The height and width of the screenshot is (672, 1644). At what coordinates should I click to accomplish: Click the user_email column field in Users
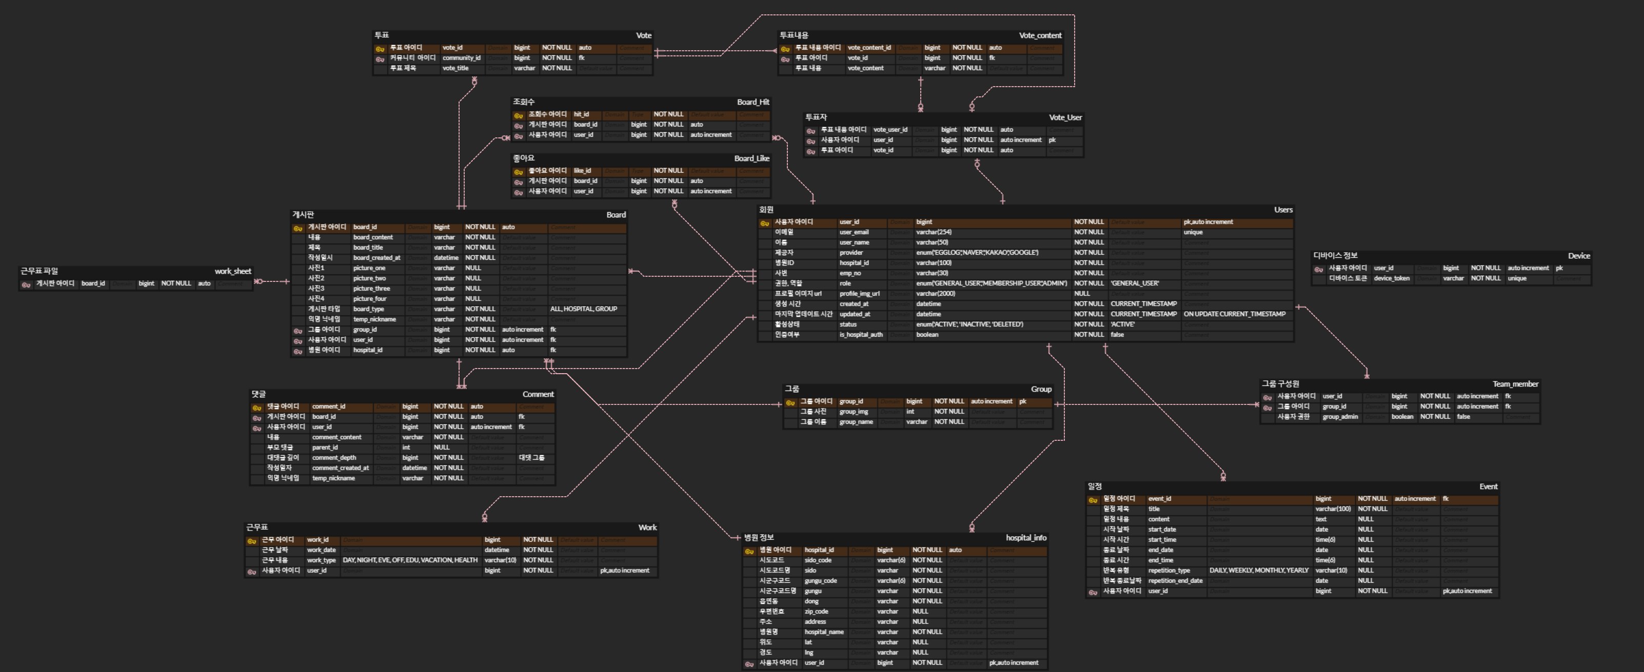(854, 233)
